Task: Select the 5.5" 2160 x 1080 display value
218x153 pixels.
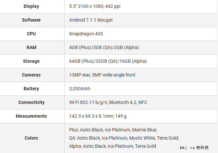Action: point(95,6)
